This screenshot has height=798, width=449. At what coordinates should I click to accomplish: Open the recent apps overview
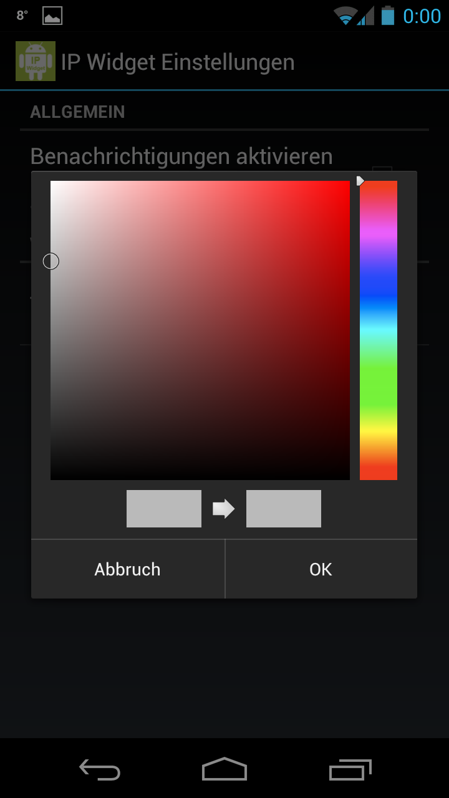(350, 769)
